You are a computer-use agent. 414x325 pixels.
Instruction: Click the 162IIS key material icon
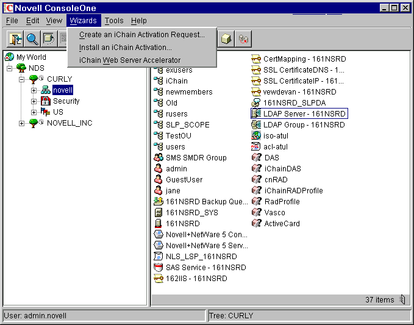159,278
